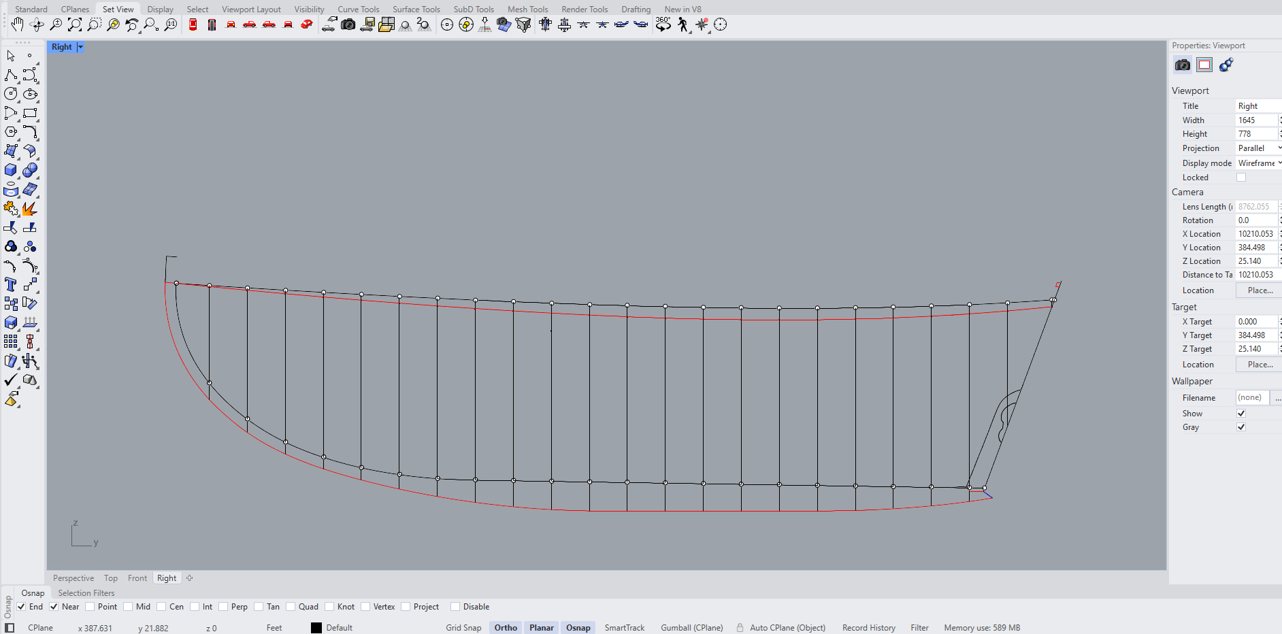Select the Pan hand tool

pyautogui.click(x=17, y=25)
